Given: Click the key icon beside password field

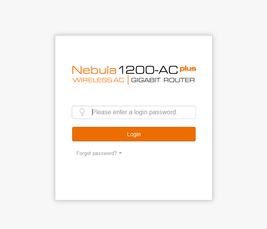Looking at the screenshot, I should pyautogui.click(x=82, y=112).
